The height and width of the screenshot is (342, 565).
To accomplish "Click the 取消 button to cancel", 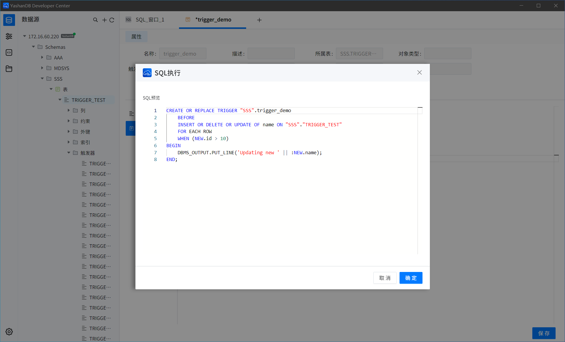I will (x=385, y=278).
